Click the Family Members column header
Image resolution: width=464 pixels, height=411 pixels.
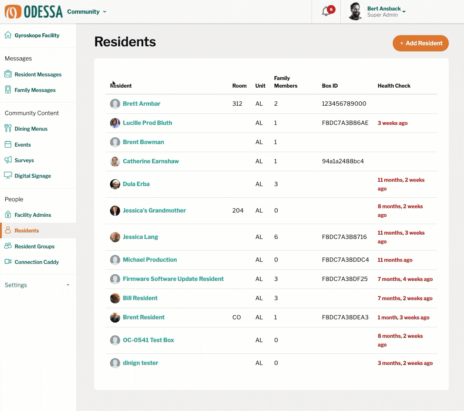click(x=286, y=82)
